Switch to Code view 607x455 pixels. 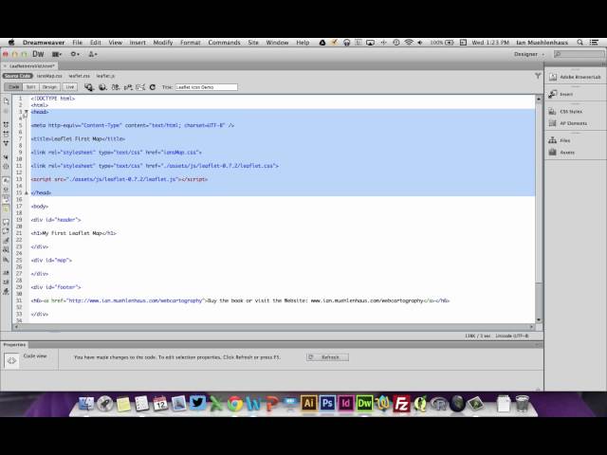tap(13, 87)
